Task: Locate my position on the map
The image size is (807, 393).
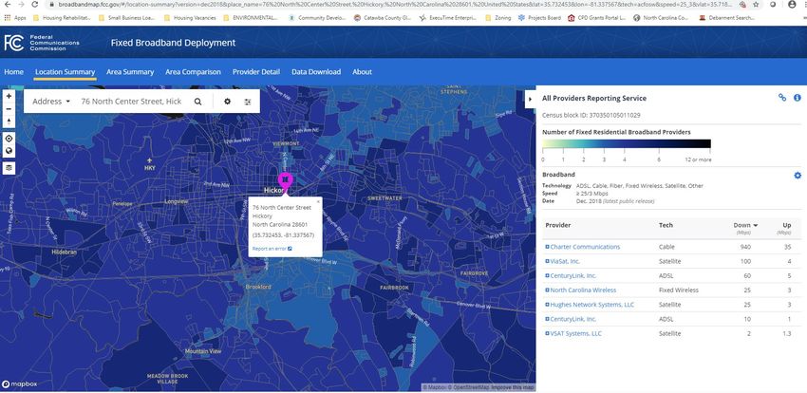Action: [9, 139]
